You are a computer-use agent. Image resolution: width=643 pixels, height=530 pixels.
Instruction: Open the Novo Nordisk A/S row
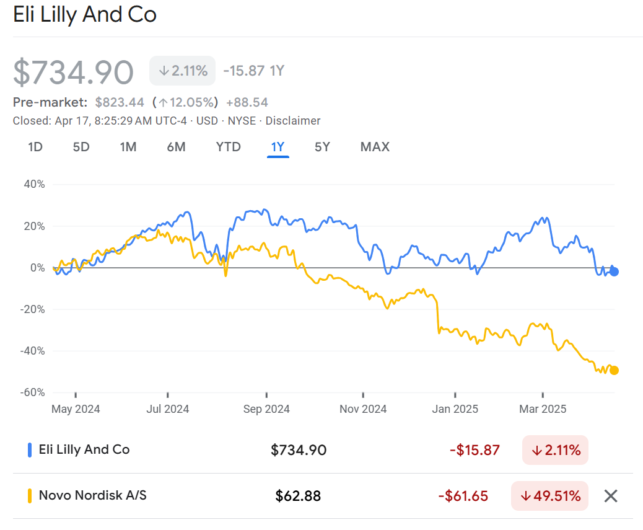click(92, 496)
